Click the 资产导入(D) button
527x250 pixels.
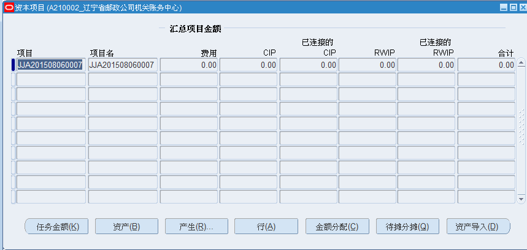(x=478, y=226)
